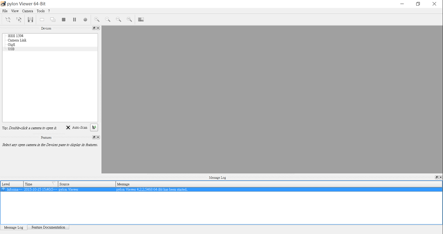Screen dimensions: 443x234
Task: Close the Features panel
Action: (x=98, y=137)
